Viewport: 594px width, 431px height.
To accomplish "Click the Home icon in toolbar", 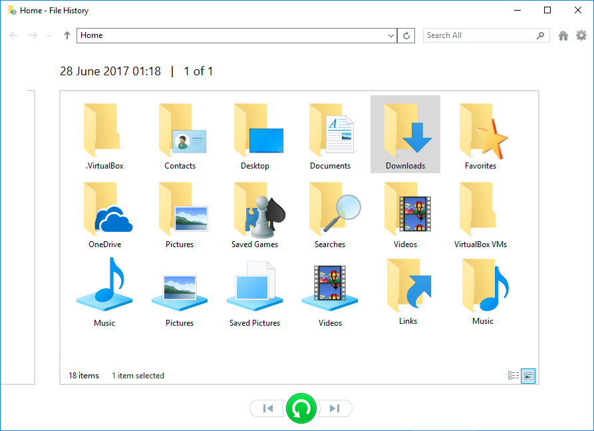I will 563,35.
